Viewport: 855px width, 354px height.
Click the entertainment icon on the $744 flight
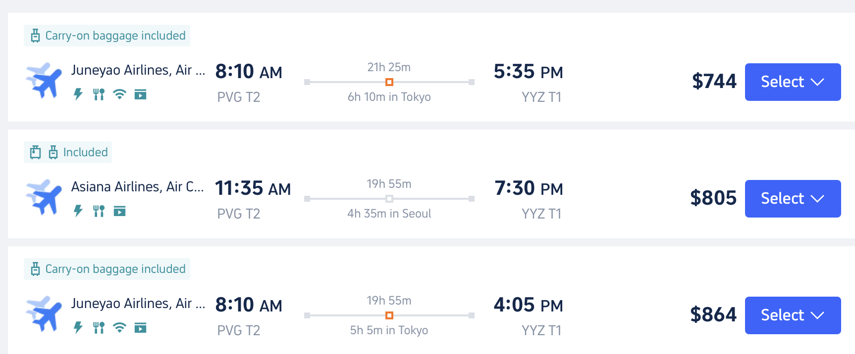pos(141,94)
